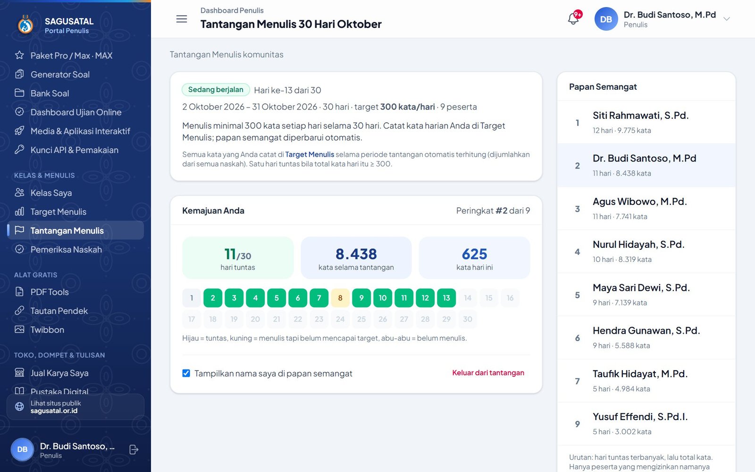
Task: Open Bank Soal in the sidebar
Action: 75,93
